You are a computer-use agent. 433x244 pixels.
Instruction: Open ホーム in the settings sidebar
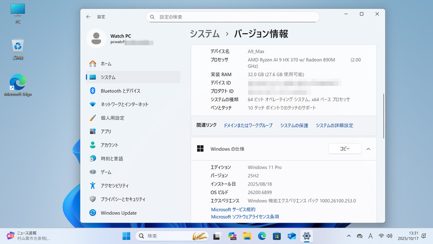[x=133, y=63]
